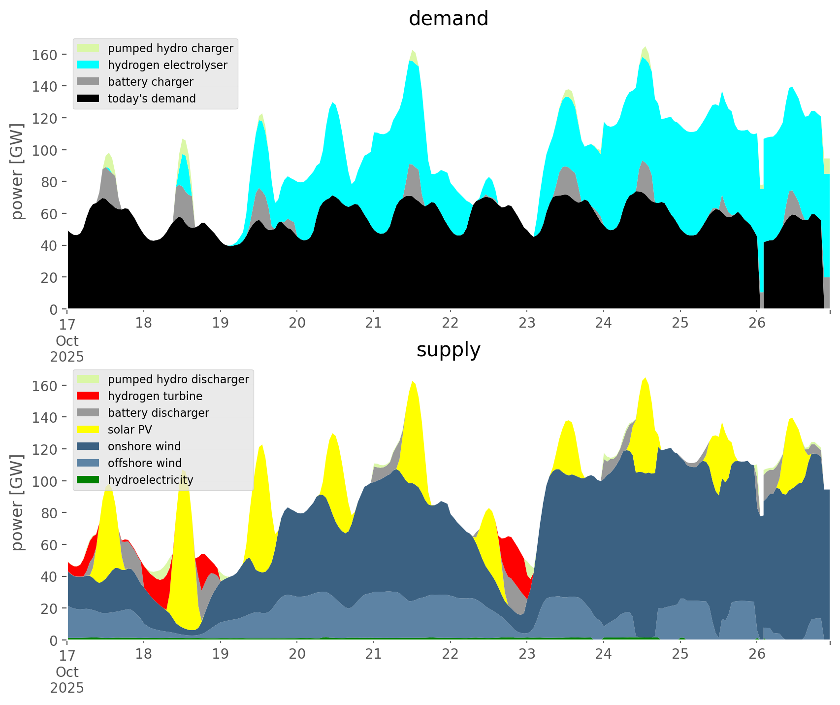
Task: Click the 160 tick on demand y-axis
Action: 44,54
